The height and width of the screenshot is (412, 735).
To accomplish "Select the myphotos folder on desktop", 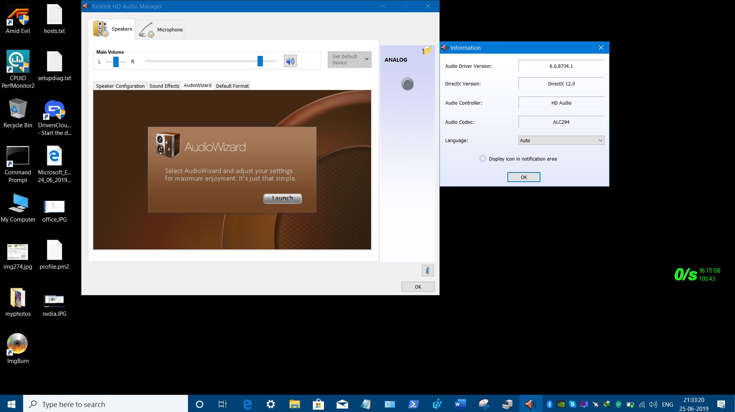I will click(18, 302).
